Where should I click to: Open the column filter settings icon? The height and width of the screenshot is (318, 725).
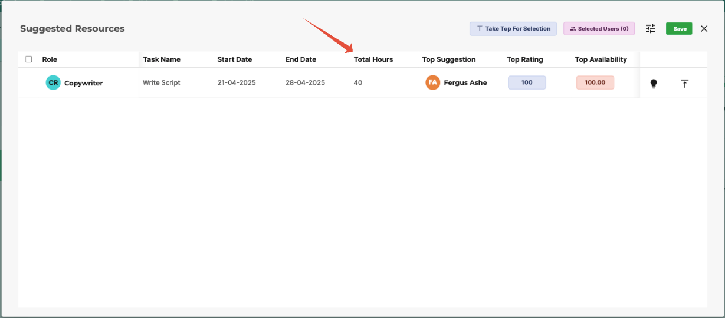651,28
